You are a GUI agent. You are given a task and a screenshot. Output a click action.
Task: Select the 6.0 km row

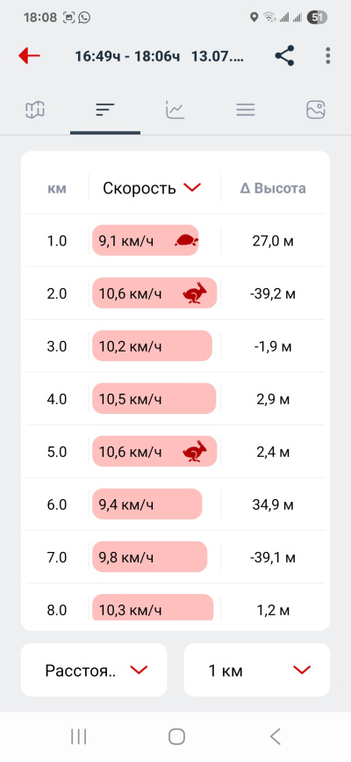pyautogui.click(x=175, y=504)
